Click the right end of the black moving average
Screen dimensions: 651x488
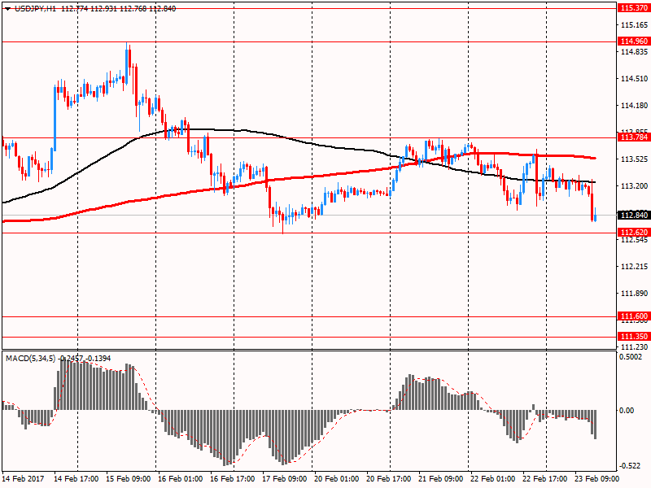click(595, 182)
